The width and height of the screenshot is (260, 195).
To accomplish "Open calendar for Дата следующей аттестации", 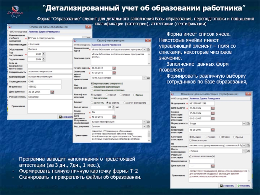I will point(213,130).
